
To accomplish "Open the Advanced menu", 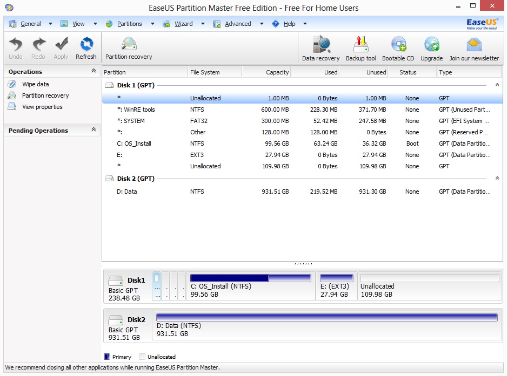I will [x=238, y=24].
